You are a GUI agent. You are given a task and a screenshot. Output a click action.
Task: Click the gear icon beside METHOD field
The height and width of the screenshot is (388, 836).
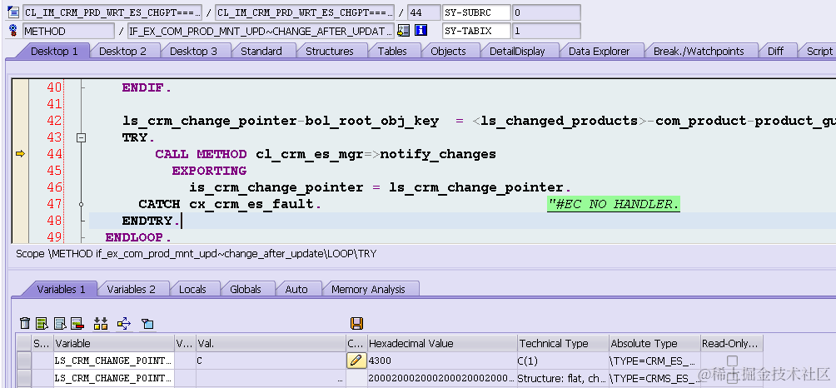(13, 31)
